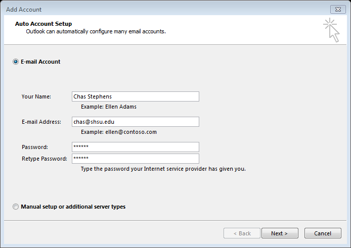This screenshot has width=351, height=248.
Task: Choose Manual setup radio circle
Action: tap(16, 207)
